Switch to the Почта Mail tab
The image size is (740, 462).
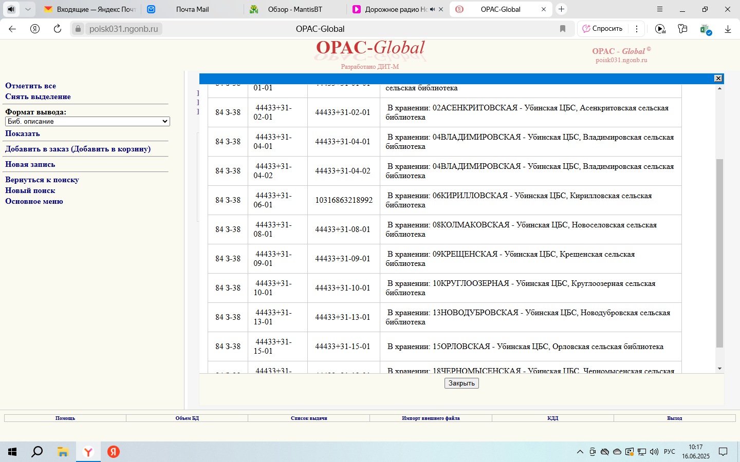tap(192, 9)
